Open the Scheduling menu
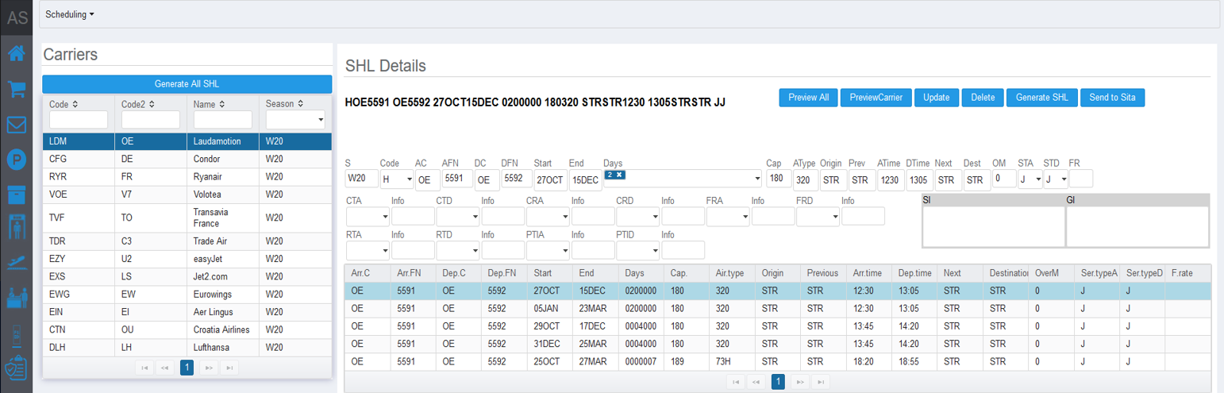Viewport: 1224px width, 393px height. point(70,14)
